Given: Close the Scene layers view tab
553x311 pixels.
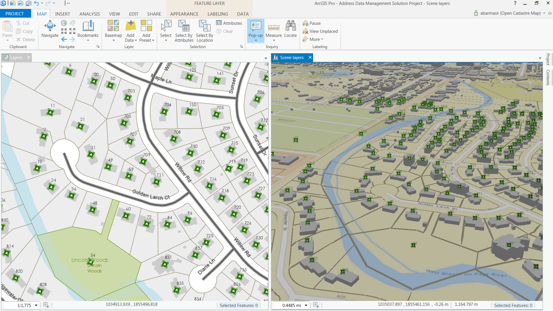Looking at the screenshot, I should click(310, 57).
